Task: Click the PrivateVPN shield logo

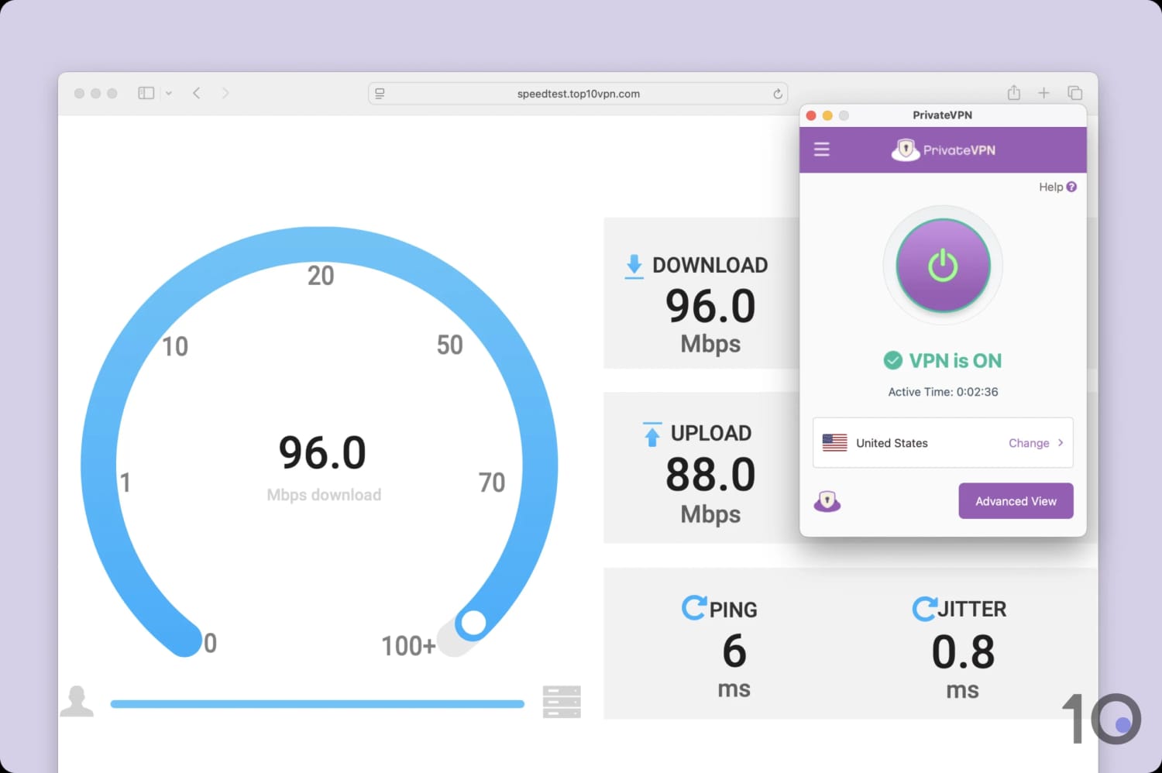Action: [906, 149]
